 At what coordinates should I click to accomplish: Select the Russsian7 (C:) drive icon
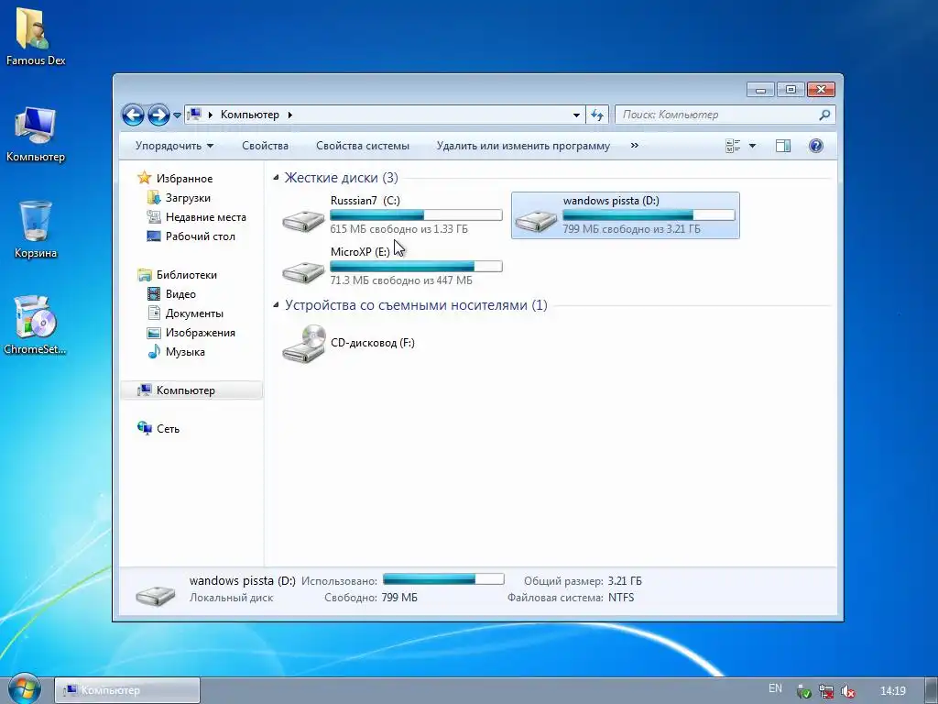(x=303, y=221)
